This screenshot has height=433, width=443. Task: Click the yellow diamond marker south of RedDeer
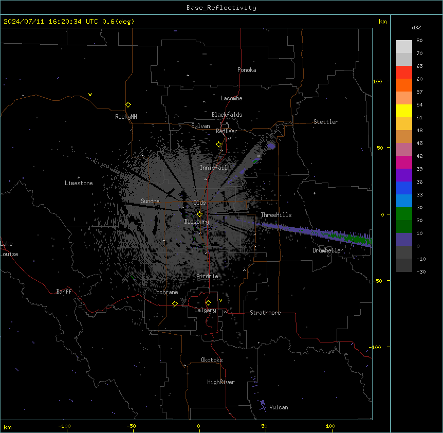pos(219,145)
